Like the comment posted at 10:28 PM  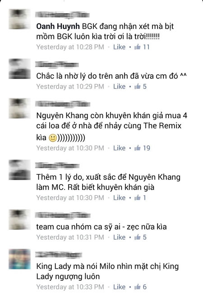click(119, 47)
